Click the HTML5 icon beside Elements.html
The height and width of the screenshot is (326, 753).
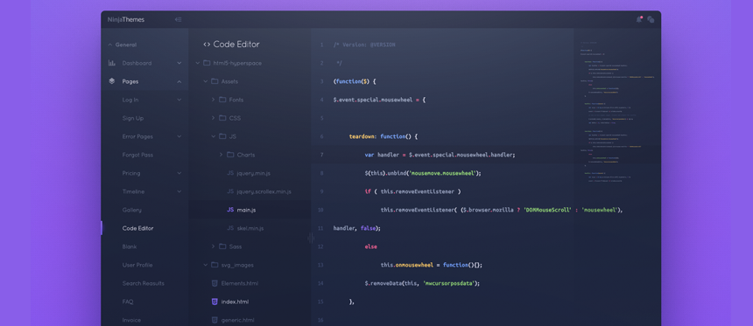pos(215,283)
